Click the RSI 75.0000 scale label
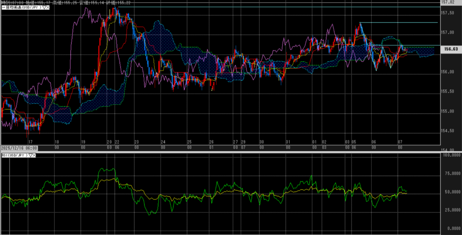Image resolution: width=462 pixels, height=235 pixels. coord(449,173)
